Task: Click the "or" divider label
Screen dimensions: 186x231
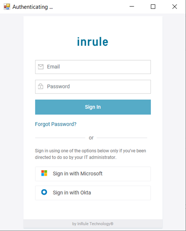Action: 91,138
